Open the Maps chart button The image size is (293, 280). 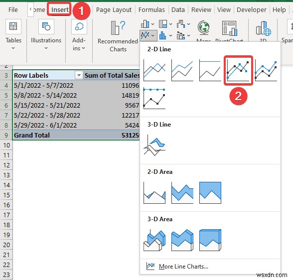[204, 31]
